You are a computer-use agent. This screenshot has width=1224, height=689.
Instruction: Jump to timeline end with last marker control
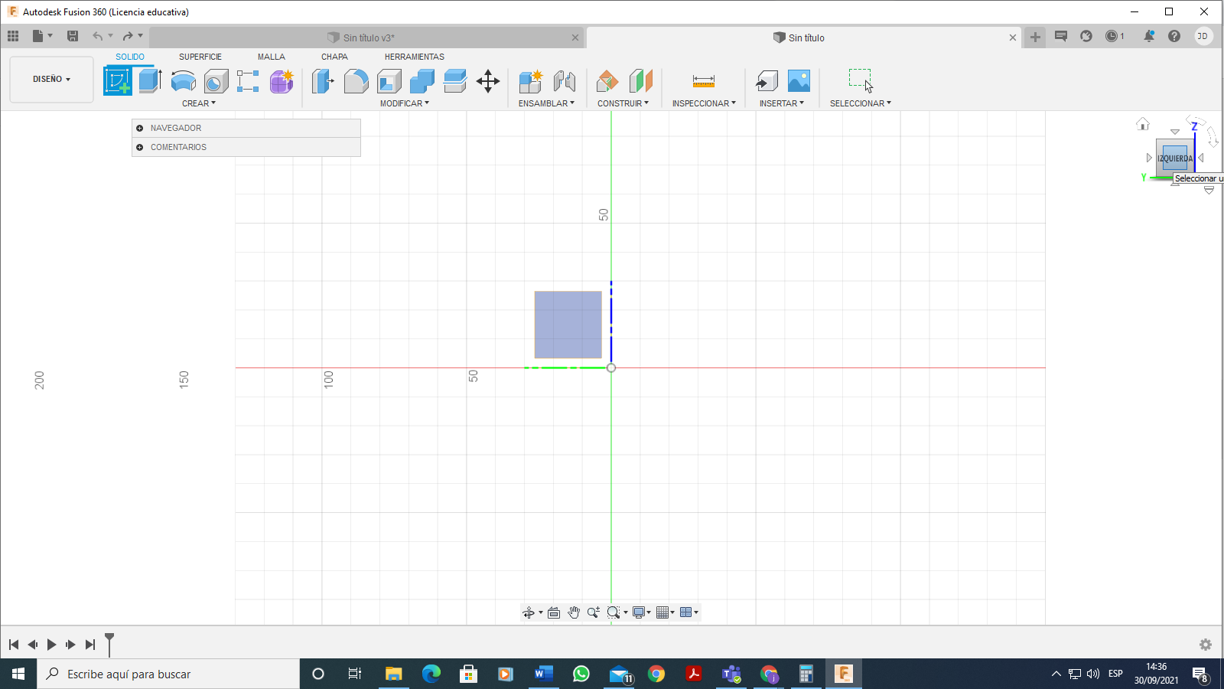coord(91,645)
